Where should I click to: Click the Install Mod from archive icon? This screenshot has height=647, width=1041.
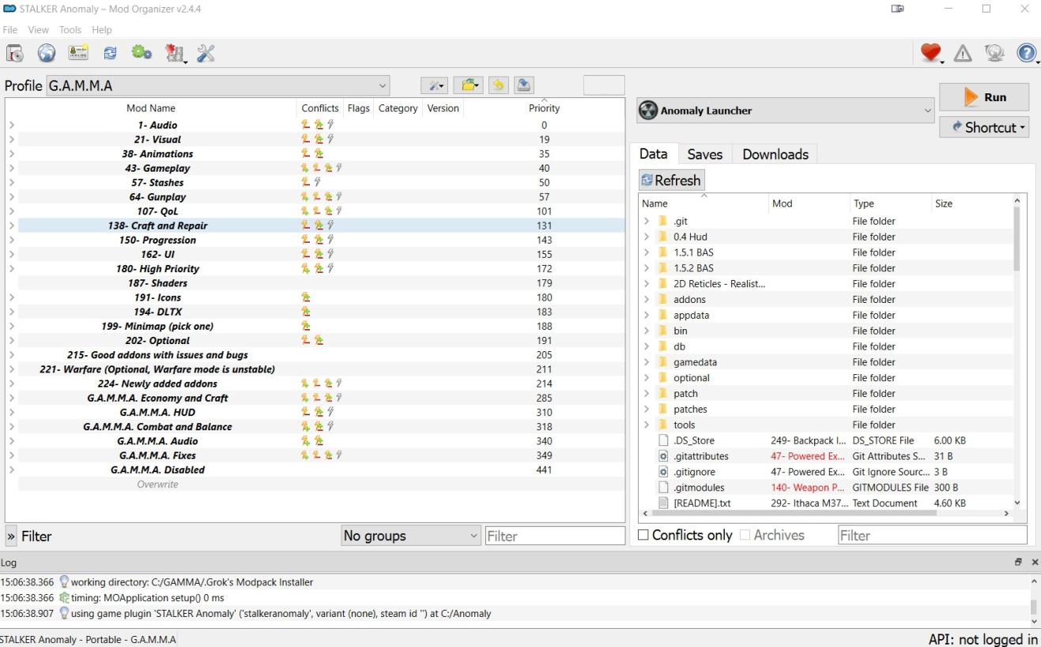pyautogui.click(x=15, y=53)
